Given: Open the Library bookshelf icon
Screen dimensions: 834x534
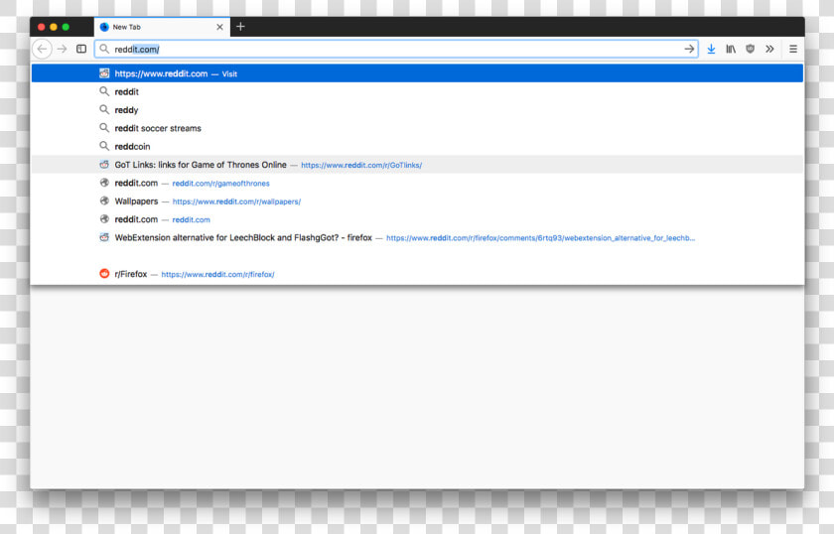Looking at the screenshot, I should (731, 49).
